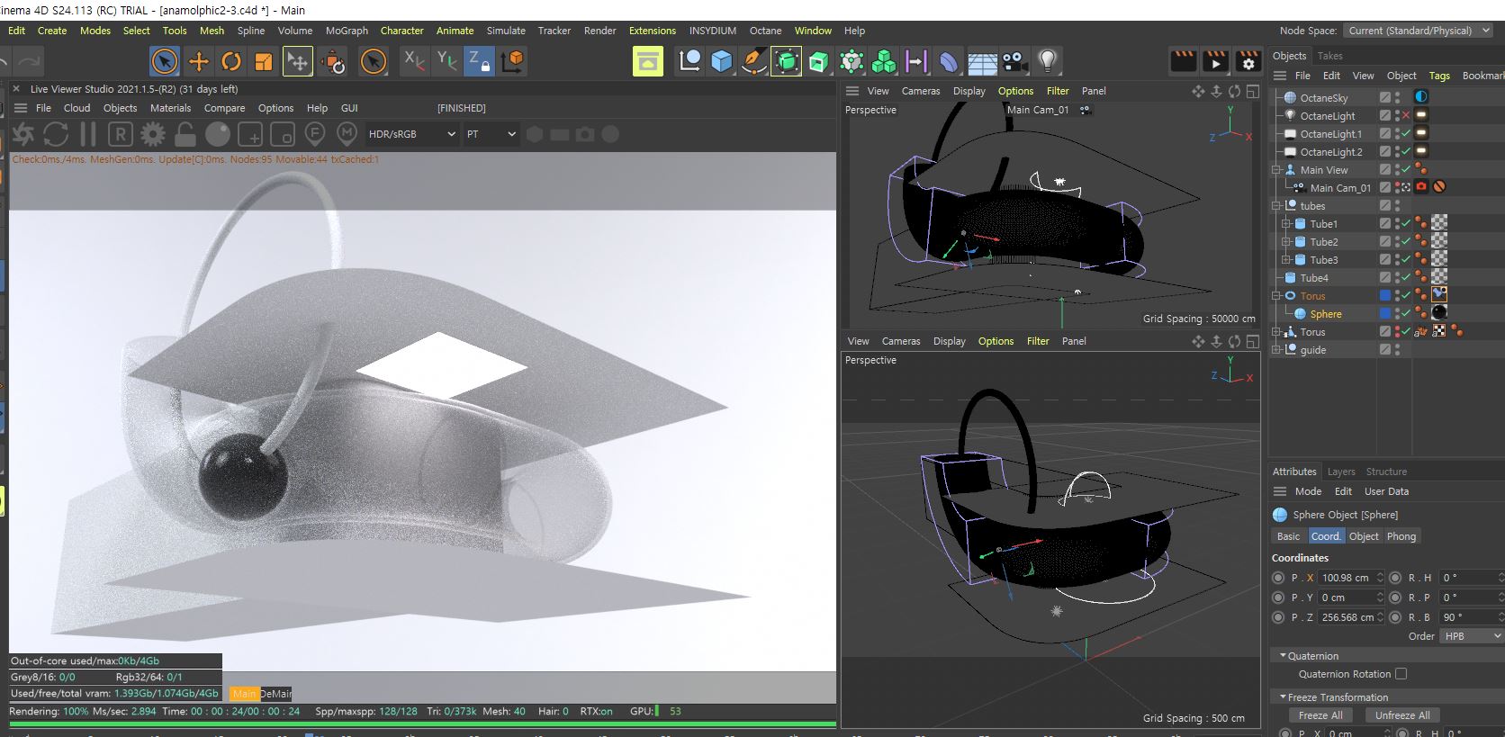1505x737 pixels.
Task: Open the rotation Order HPB dropdown
Action: click(1471, 636)
